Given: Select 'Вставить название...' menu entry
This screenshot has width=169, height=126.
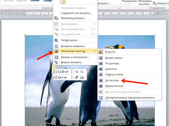Looking at the screenshot, I should [73, 46].
